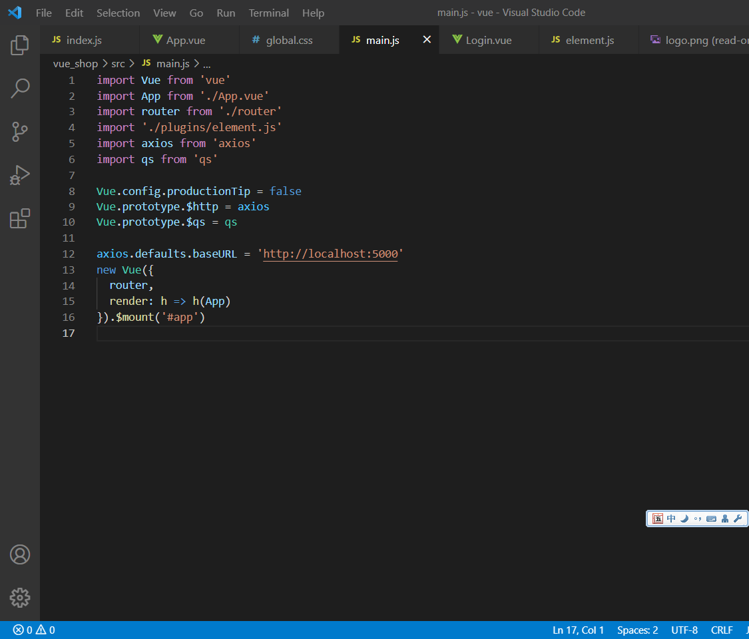Open the Manage gear menu
The height and width of the screenshot is (639, 749).
pyautogui.click(x=19, y=598)
